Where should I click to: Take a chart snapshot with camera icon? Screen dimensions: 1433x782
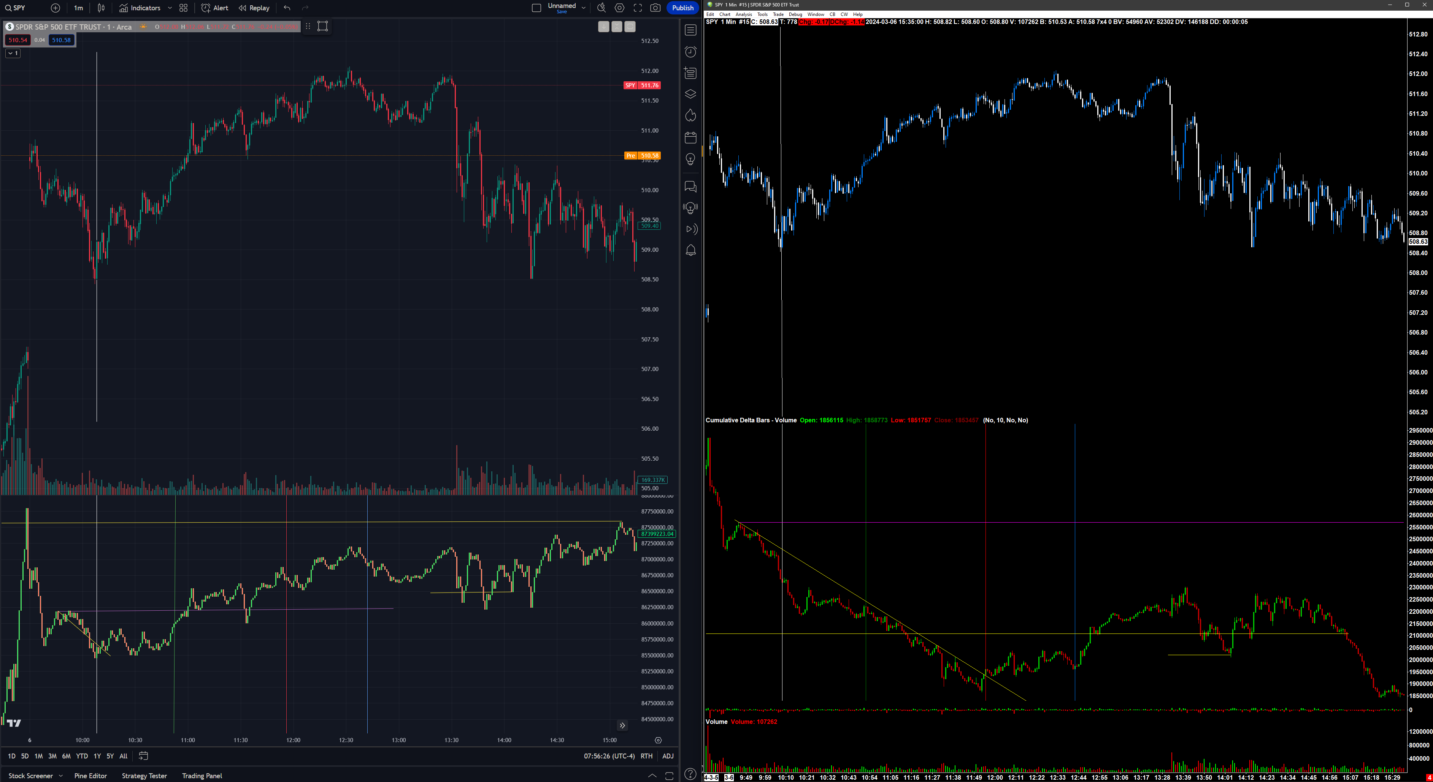655,8
